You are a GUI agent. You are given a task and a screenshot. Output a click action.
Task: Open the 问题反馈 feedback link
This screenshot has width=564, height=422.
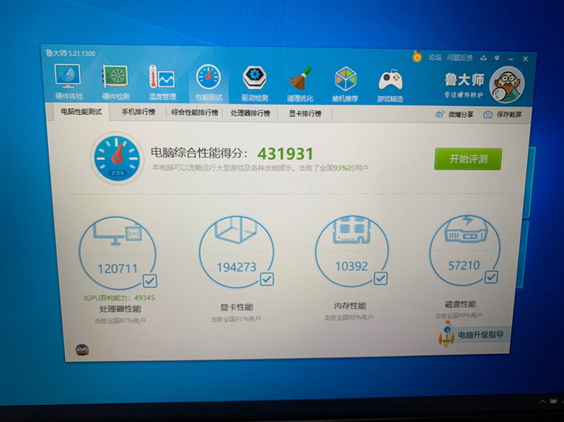(459, 57)
